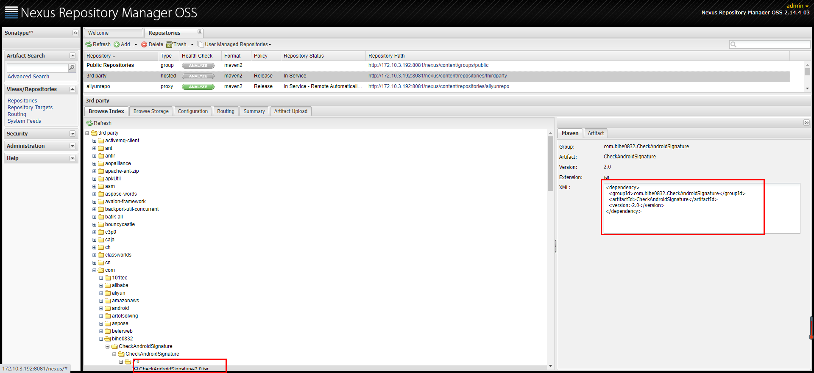Click the search icon in repository filter box
This screenshot has height=373, width=814.
tap(733, 44)
